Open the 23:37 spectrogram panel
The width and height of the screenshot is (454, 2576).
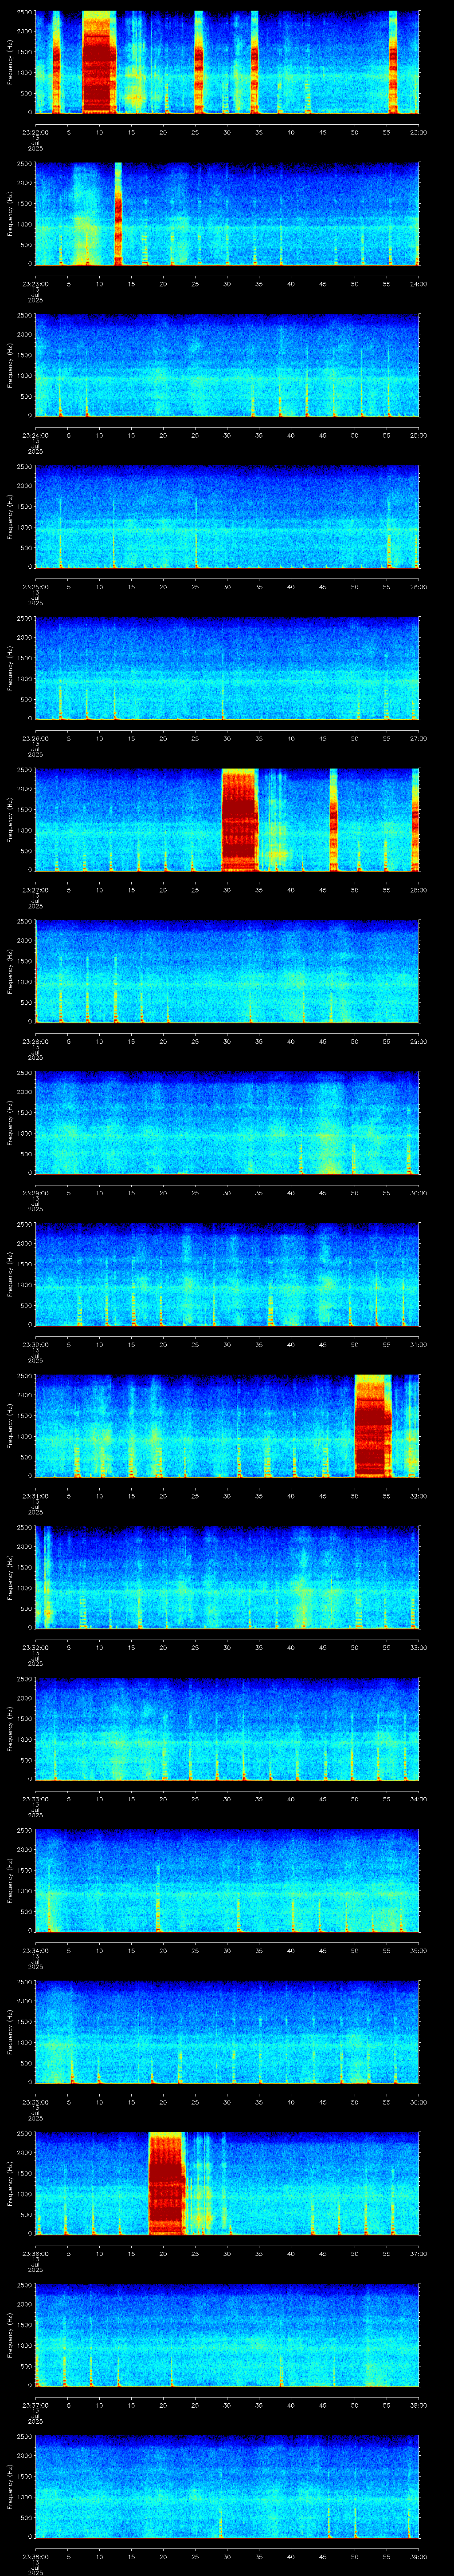(x=227, y=2334)
